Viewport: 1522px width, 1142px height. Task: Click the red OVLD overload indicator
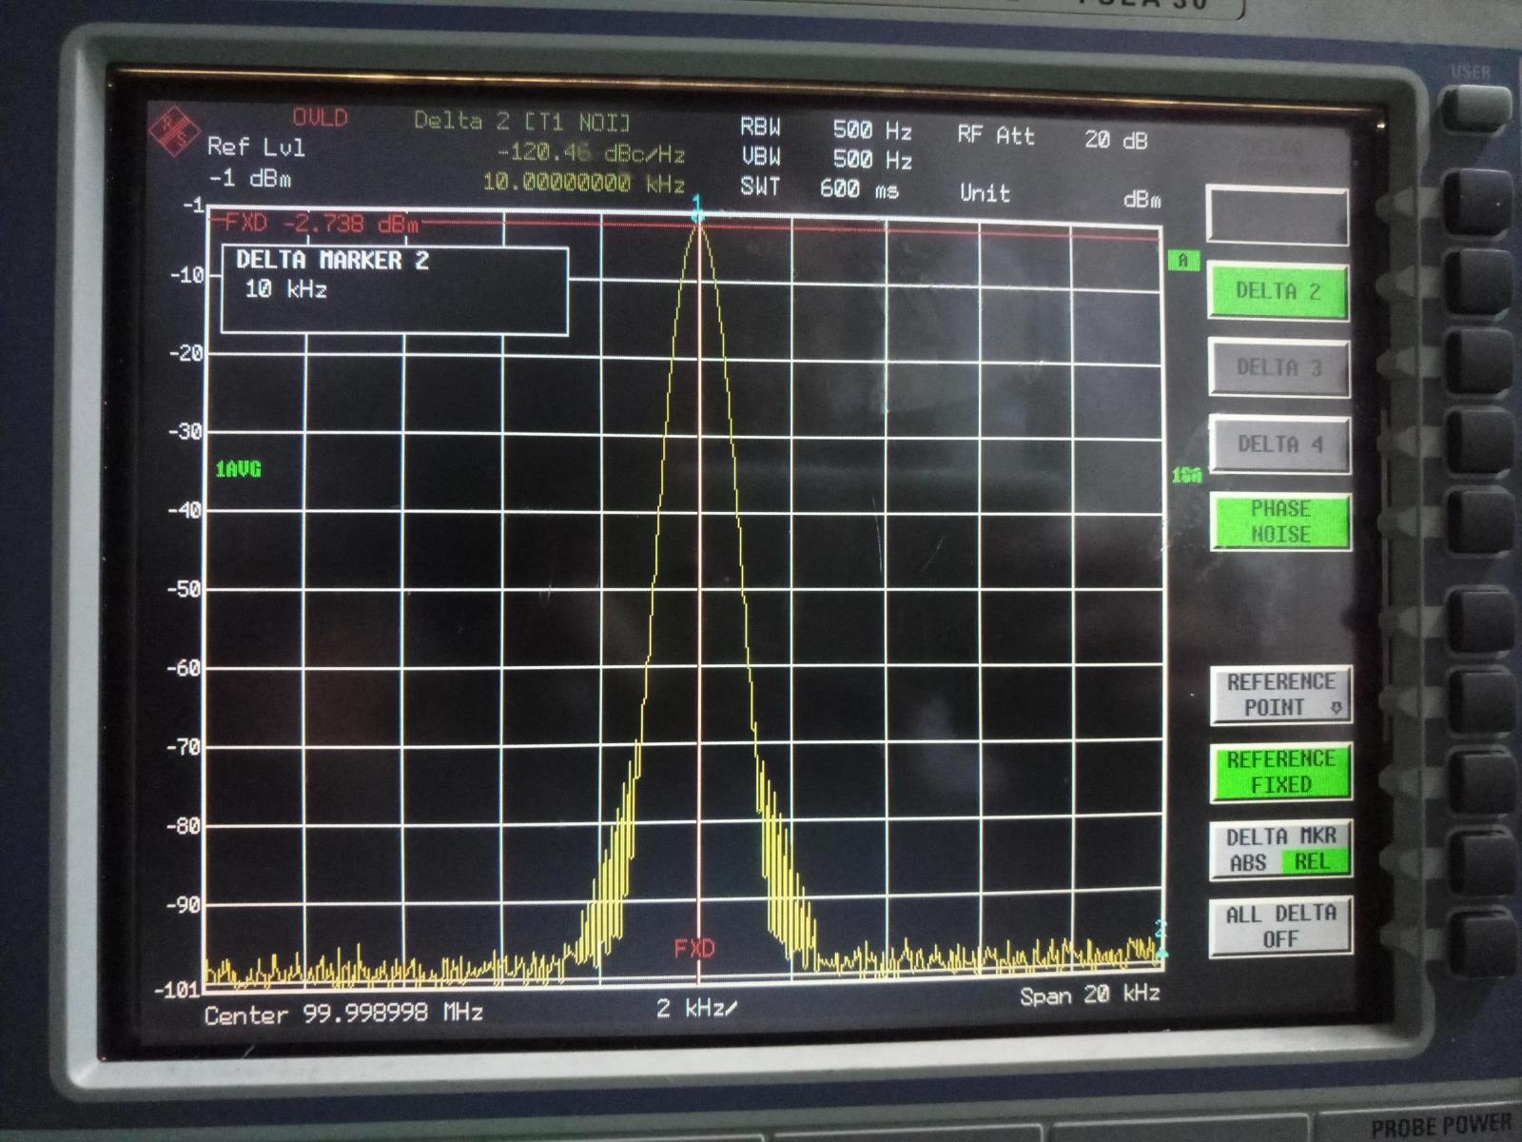pos(320,118)
